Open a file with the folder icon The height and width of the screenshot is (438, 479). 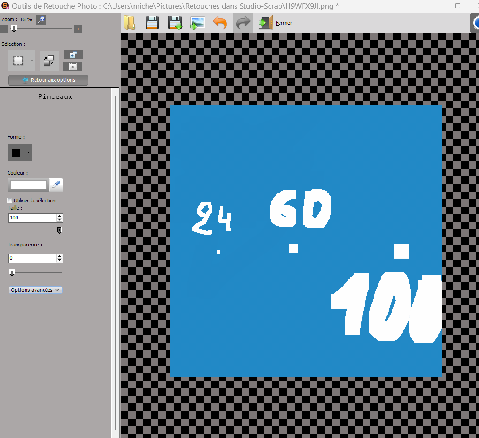(130, 23)
